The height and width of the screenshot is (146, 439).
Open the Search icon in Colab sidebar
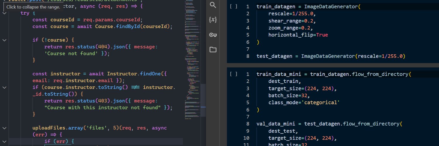[x=213, y=5]
